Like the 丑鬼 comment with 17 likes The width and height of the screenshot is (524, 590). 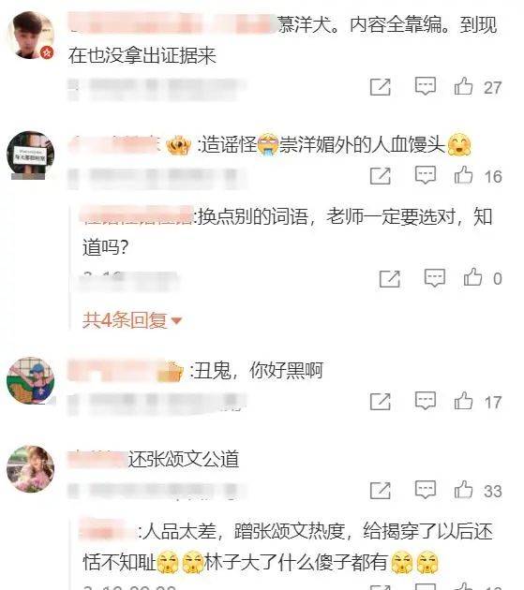[463, 401]
